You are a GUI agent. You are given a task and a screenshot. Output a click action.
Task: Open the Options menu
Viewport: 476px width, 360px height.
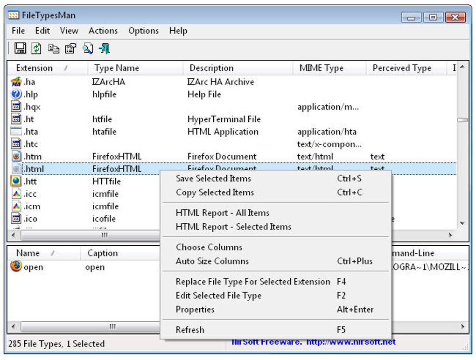coord(143,31)
